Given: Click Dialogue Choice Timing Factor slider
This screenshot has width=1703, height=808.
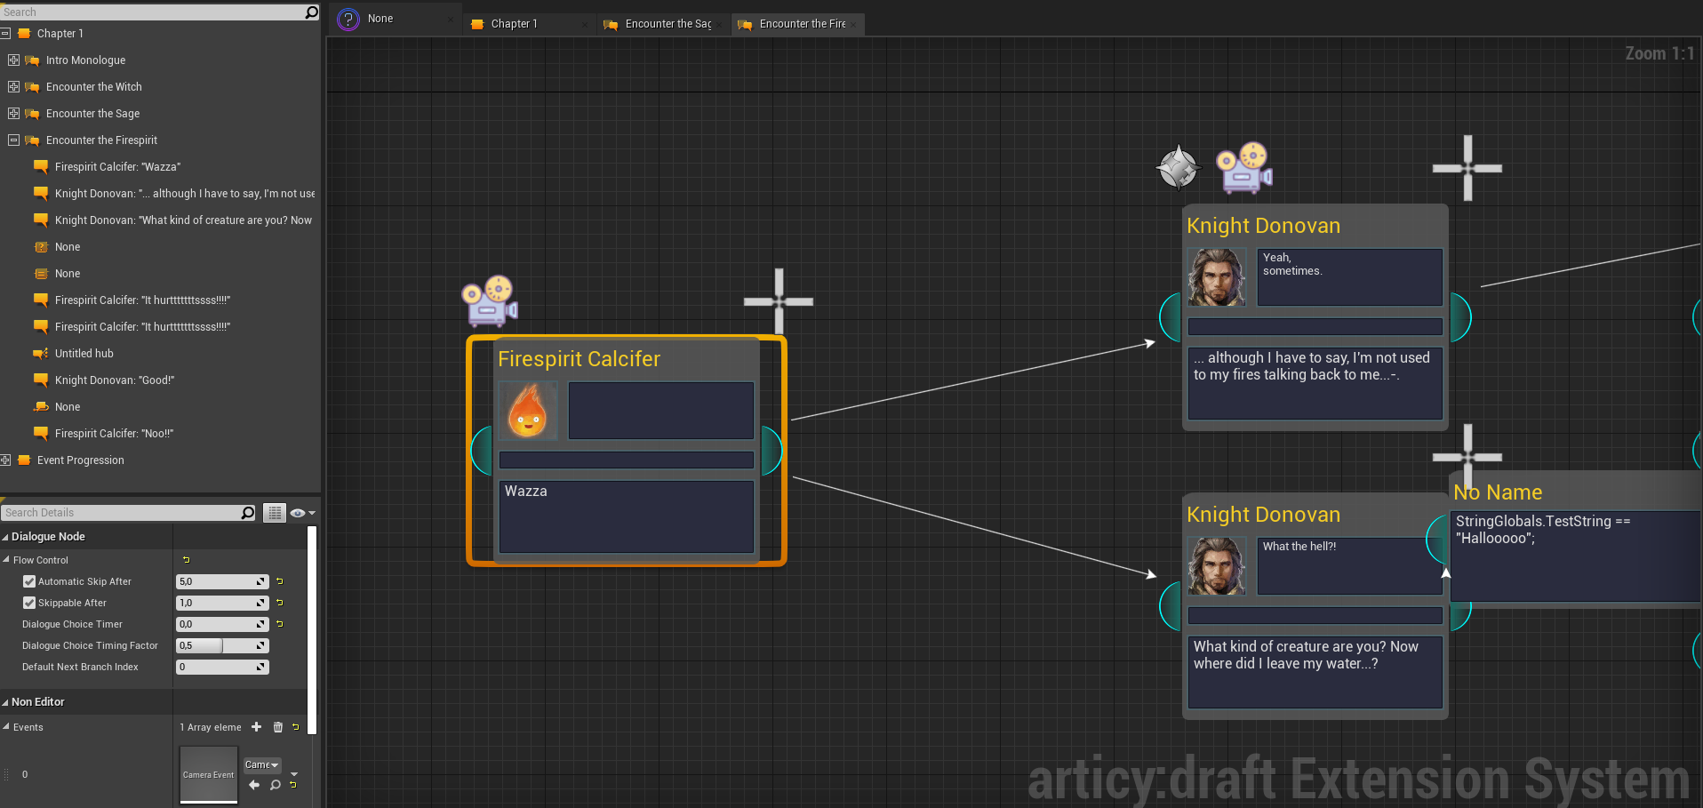Looking at the screenshot, I should click(x=222, y=645).
